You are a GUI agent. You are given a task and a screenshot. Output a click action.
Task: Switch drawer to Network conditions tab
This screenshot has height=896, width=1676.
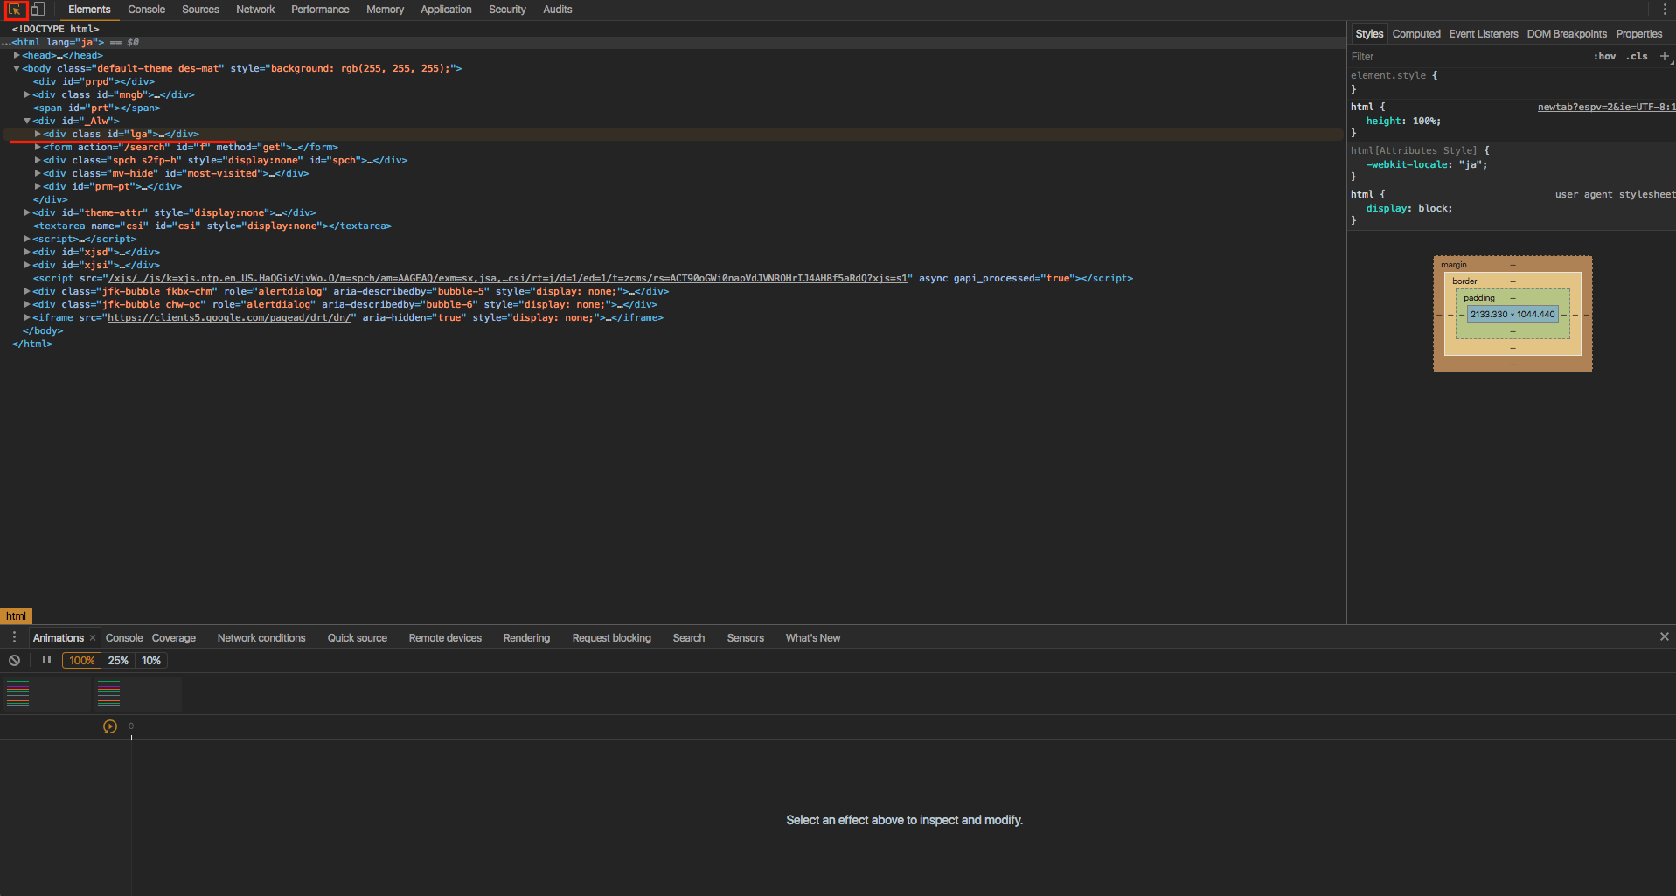(x=261, y=638)
